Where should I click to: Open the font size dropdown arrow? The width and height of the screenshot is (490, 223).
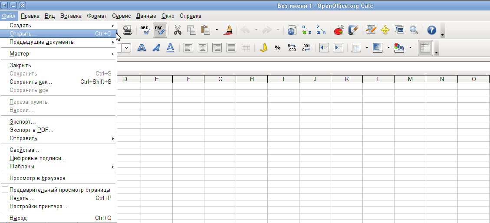[x=127, y=48]
